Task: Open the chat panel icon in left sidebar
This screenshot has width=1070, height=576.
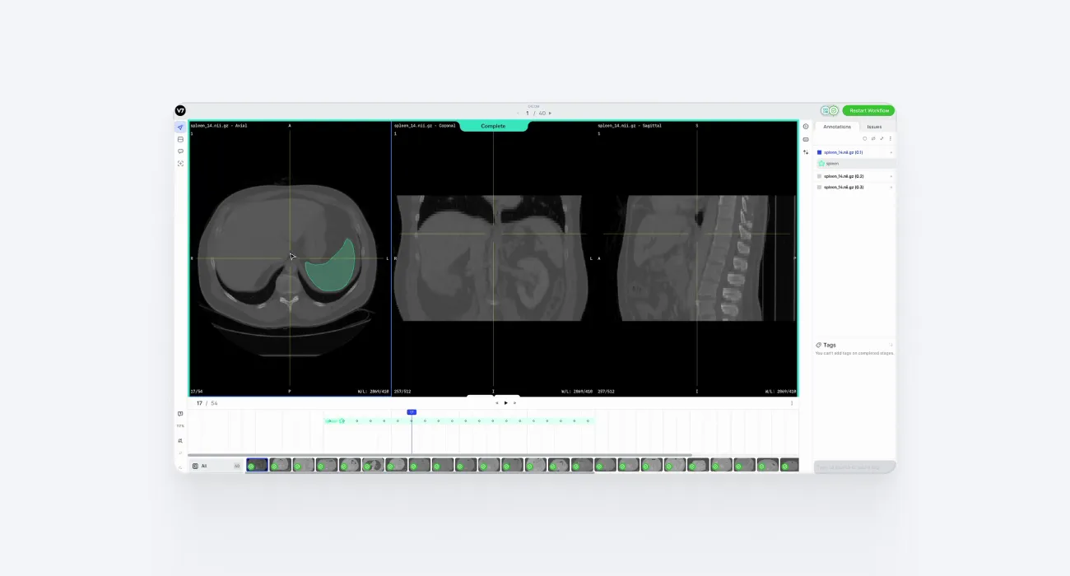Action: [180, 139]
